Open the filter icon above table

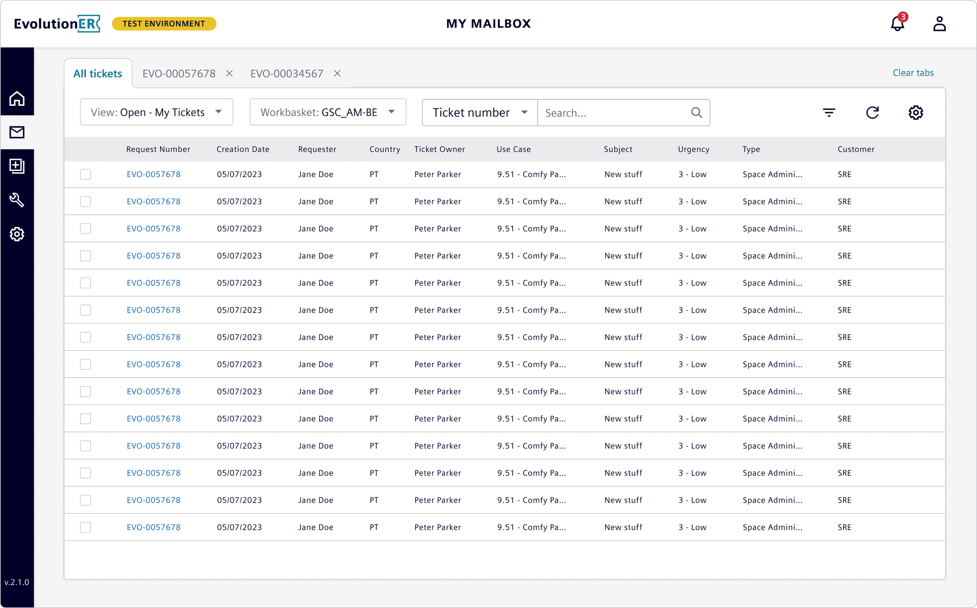click(x=829, y=113)
